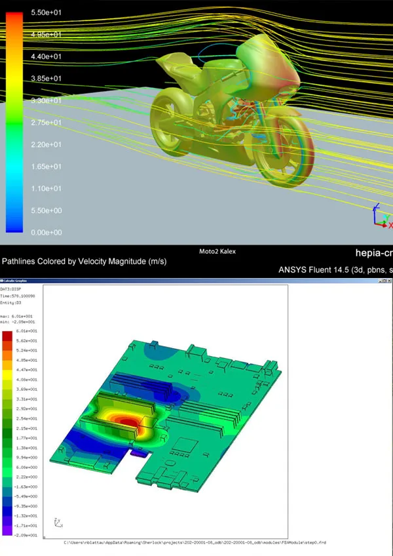
Task: Click the 3.85e+01 value on the Fluent scale
Action: (x=46, y=79)
